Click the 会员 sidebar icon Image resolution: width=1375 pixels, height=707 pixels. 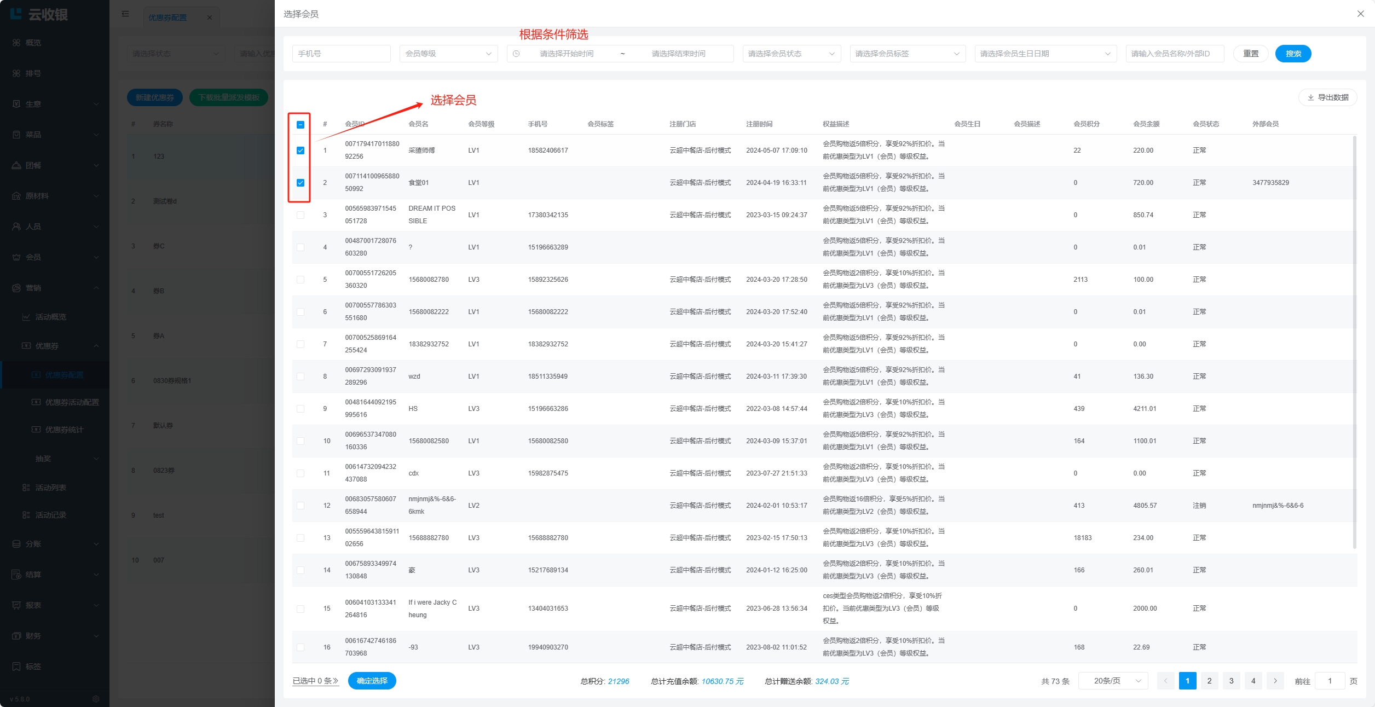point(16,257)
